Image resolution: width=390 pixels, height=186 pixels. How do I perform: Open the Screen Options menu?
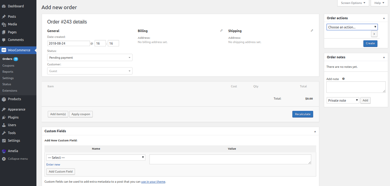[353, 3]
